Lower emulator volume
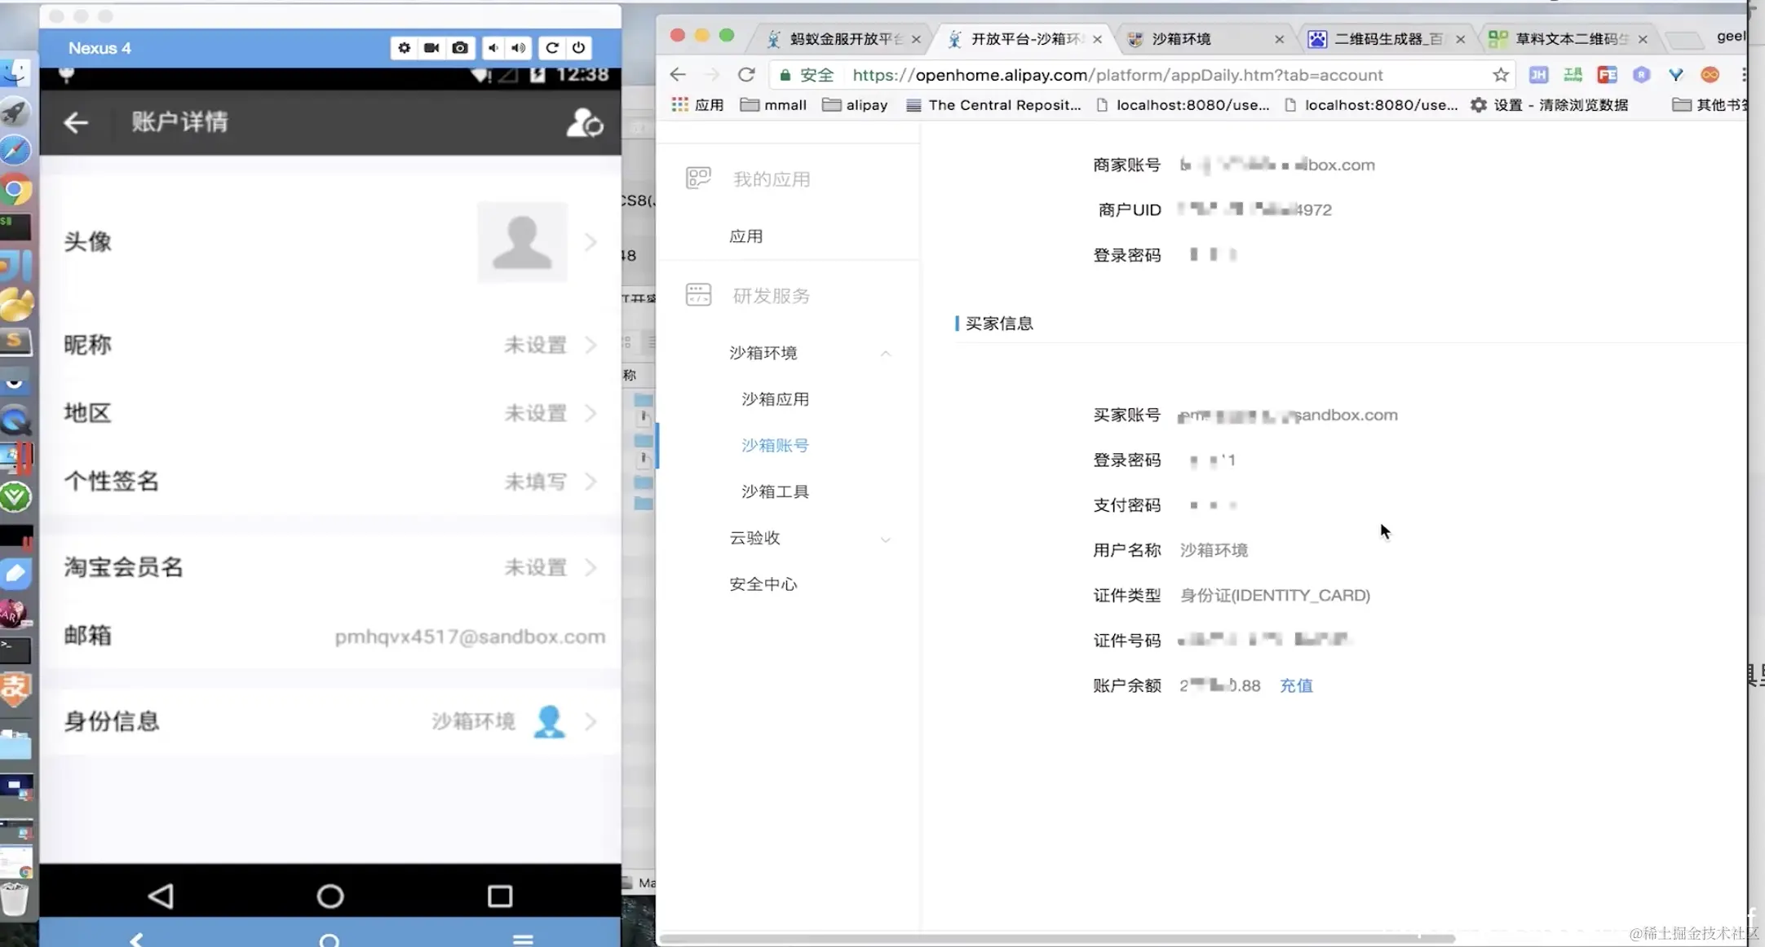The image size is (1765, 947). [493, 48]
